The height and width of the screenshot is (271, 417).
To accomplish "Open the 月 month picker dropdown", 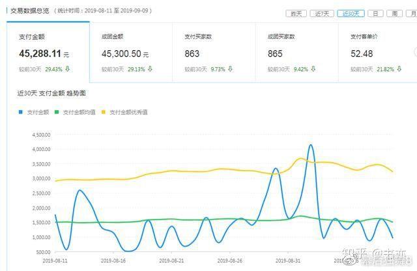I will pyautogui.click(x=412, y=13).
